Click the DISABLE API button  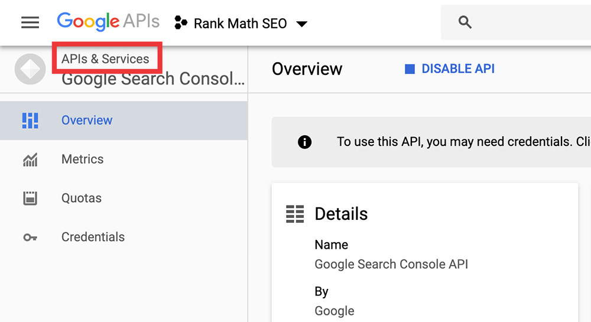[450, 69]
